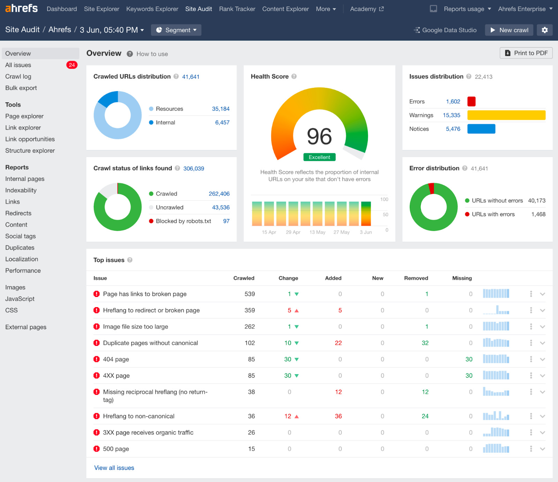Open Site Audit settings with the gear icon

tap(544, 30)
